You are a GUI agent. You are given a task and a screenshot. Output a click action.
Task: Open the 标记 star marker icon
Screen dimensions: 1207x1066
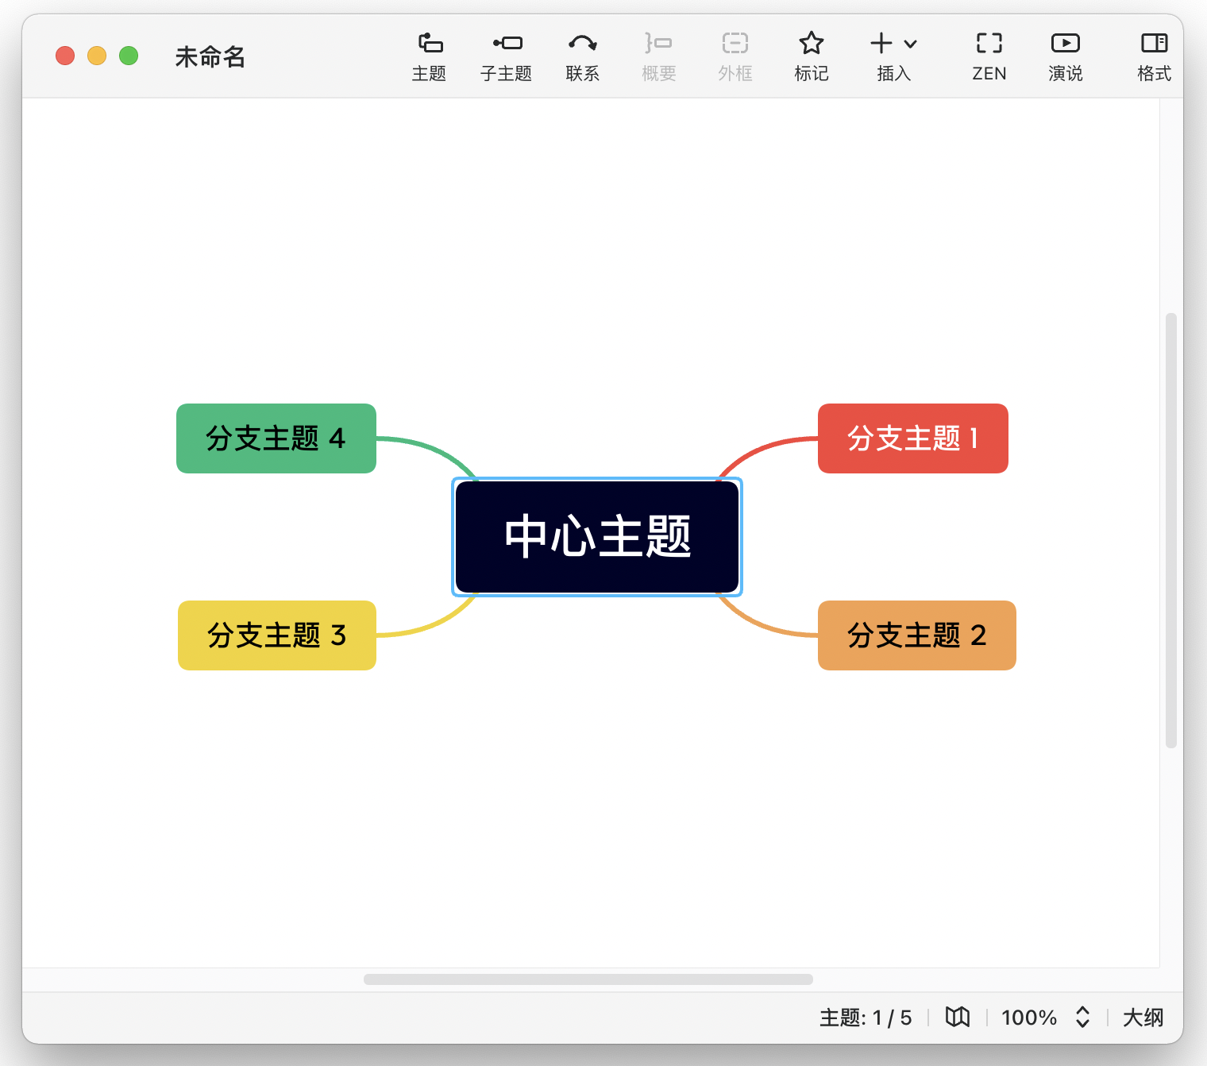(x=811, y=44)
